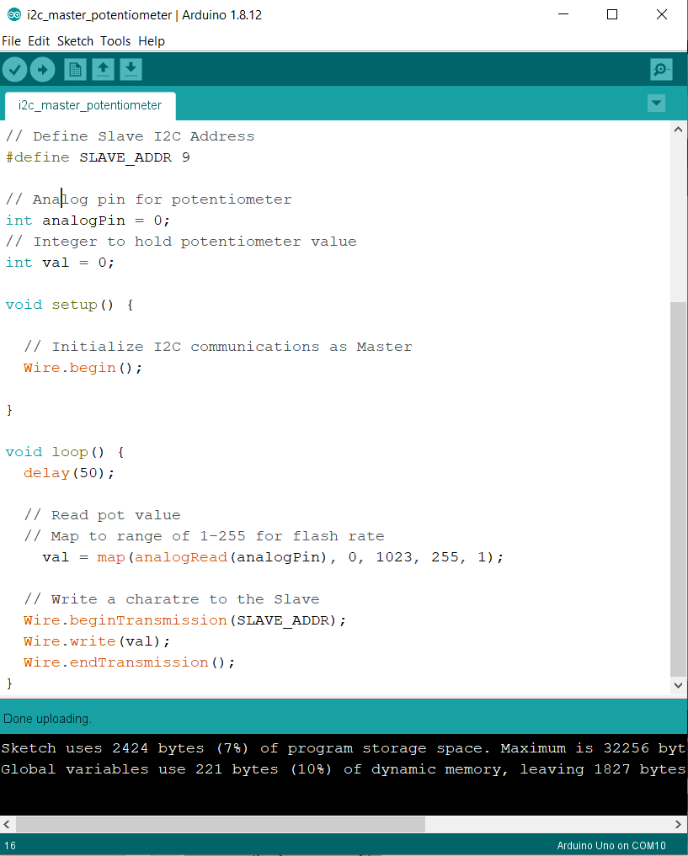
Task: Open a sketch with the Open icon
Action: point(104,70)
